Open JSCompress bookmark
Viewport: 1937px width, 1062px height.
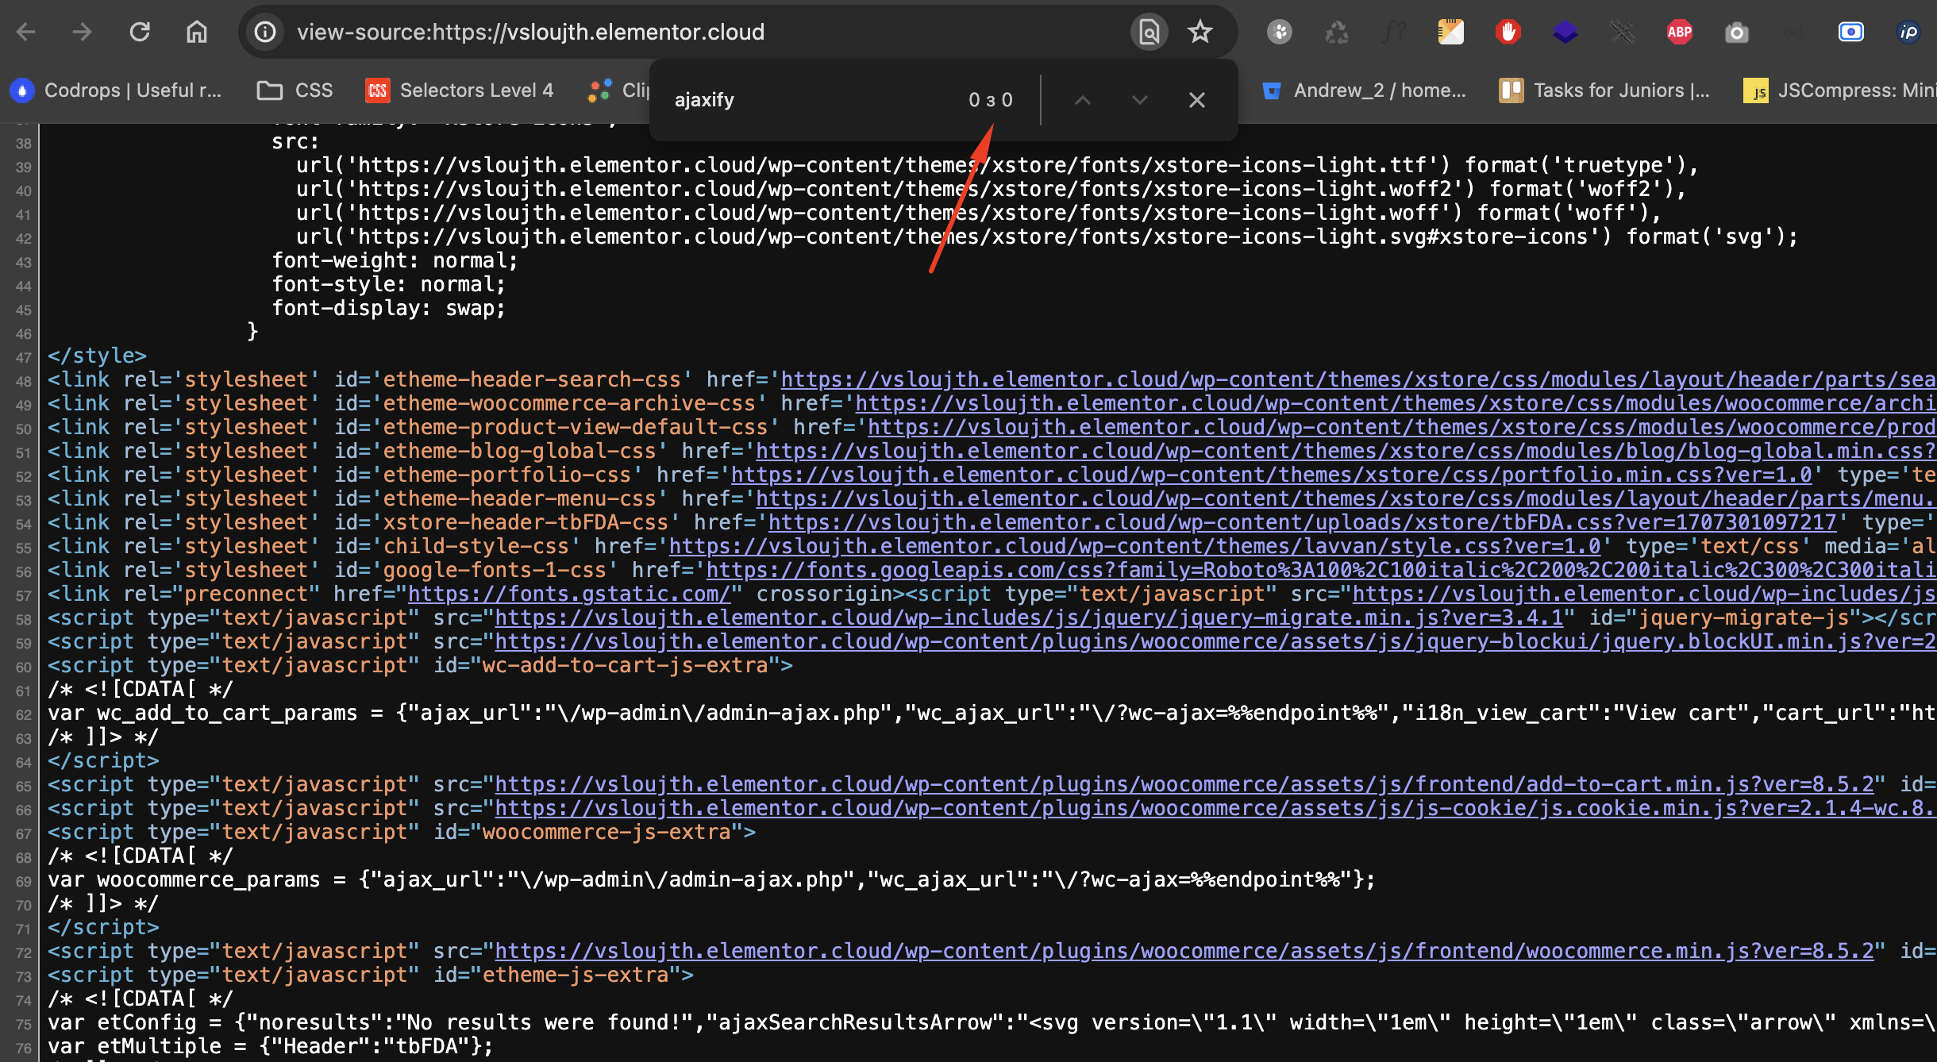pyautogui.click(x=1839, y=90)
